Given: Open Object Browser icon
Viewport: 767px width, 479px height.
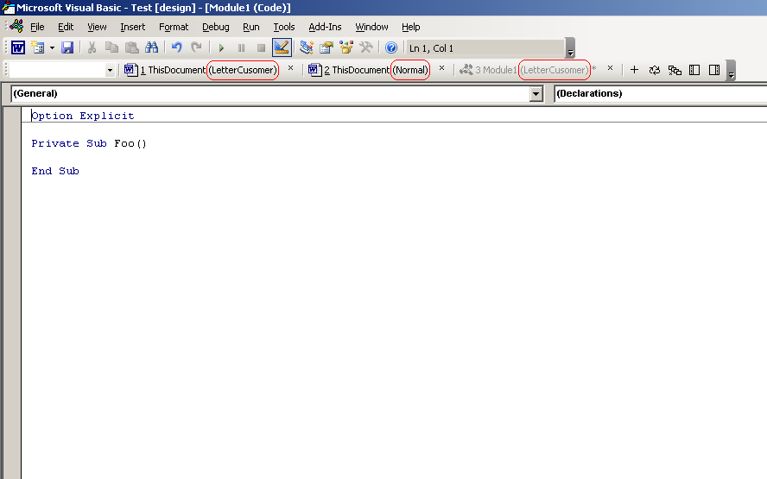Looking at the screenshot, I should [x=346, y=47].
